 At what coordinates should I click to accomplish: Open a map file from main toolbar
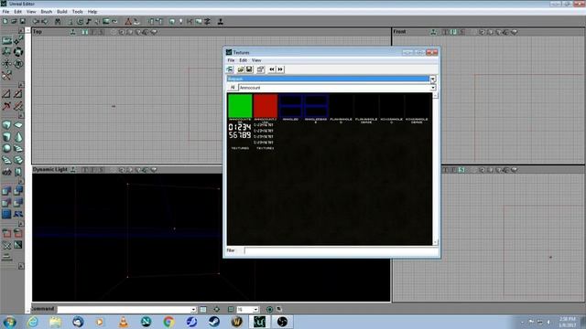pos(14,22)
